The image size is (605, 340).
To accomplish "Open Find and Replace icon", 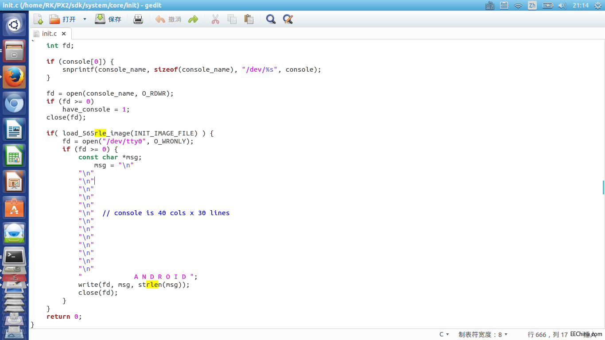I will point(288,19).
